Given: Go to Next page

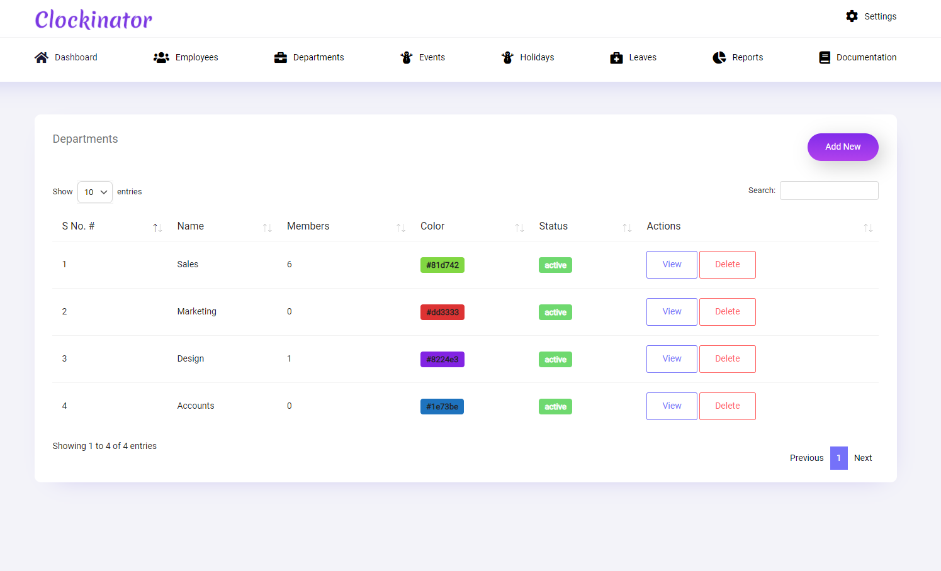Looking at the screenshot, I should coord(863,458).
